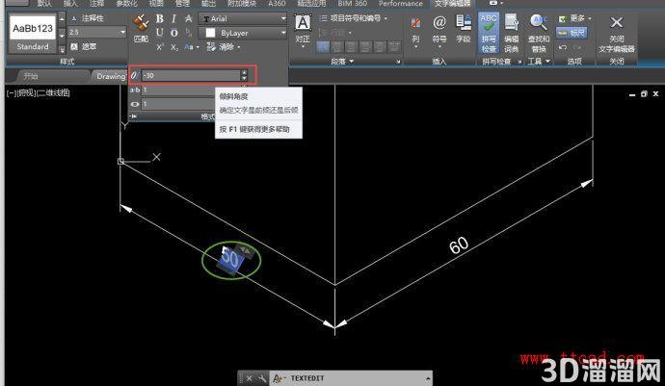Click the white ByLayer color swatch
Viewport: 665px width, 386px height.
tap(210, 33)
